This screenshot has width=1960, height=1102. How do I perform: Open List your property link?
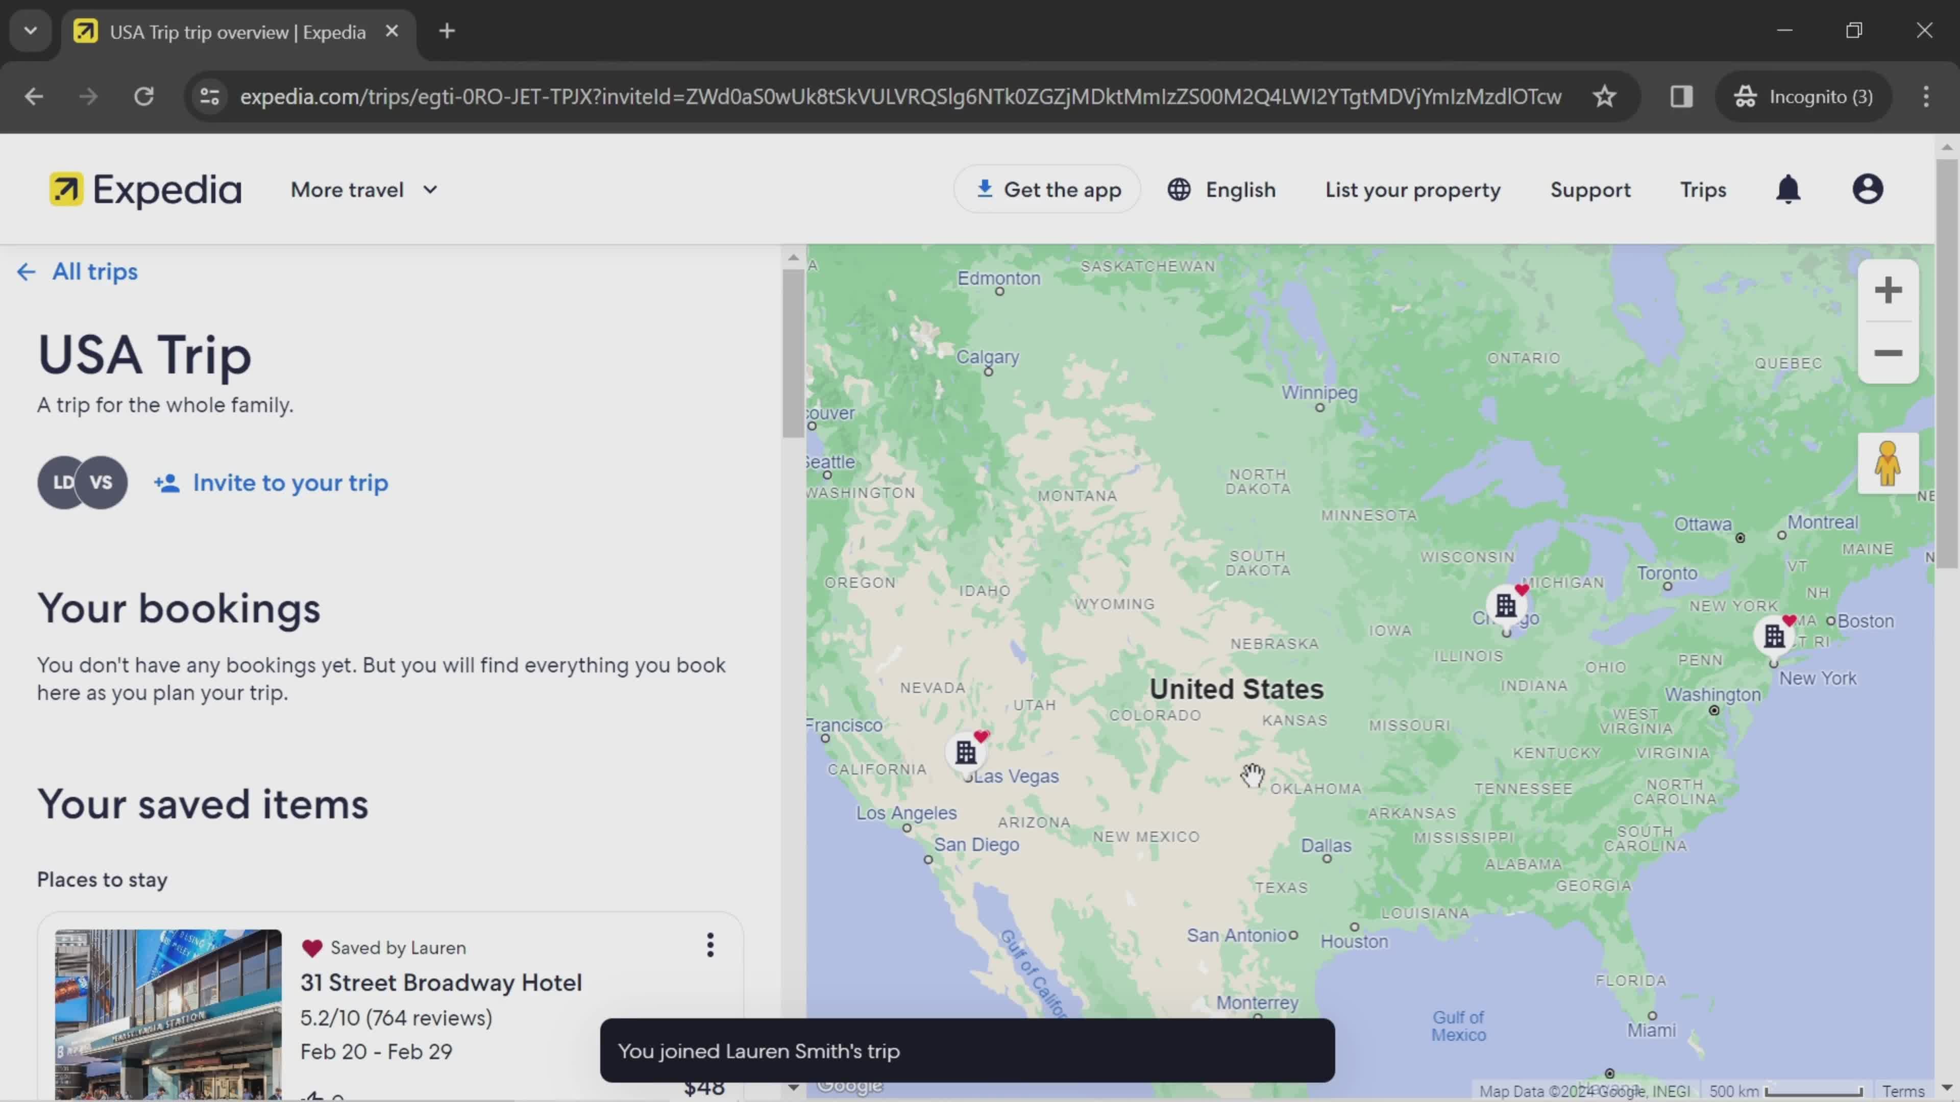click(x=1412, y=189)
